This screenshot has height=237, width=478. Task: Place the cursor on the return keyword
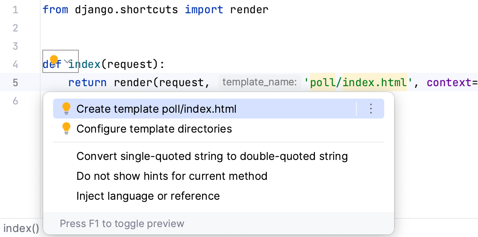[x=88, y=82]
